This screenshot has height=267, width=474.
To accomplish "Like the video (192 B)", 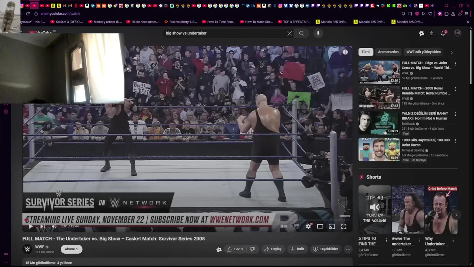I will coord(234,249).
